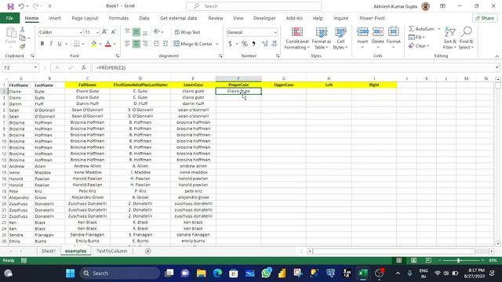Open the Format cells menu icon
This screenshot has width=502, height=282.
click(394, 32)
